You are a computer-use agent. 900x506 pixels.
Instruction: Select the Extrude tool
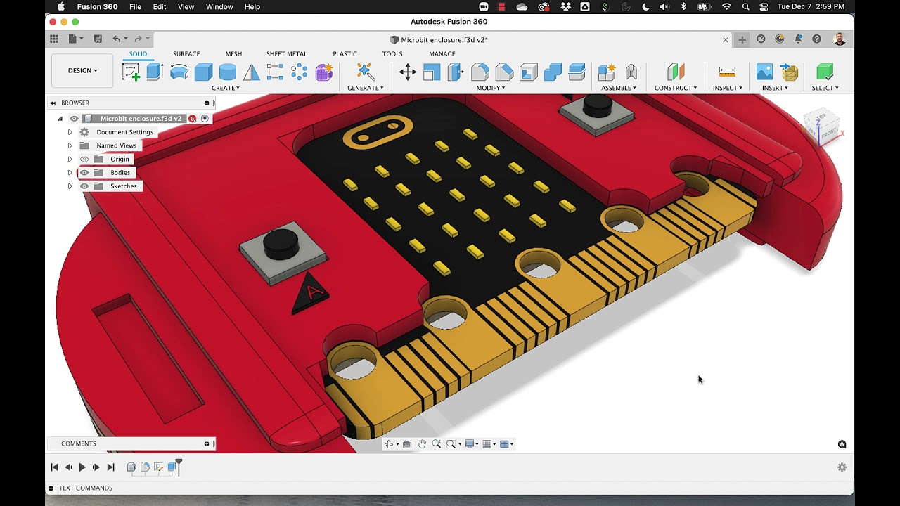[155, 72]
